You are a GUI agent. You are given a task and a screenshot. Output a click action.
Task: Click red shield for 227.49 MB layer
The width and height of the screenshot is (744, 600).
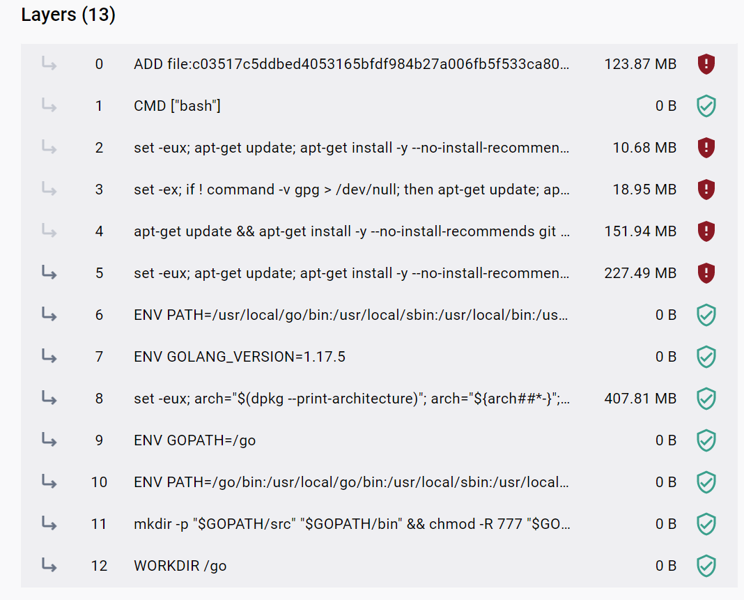706,273
